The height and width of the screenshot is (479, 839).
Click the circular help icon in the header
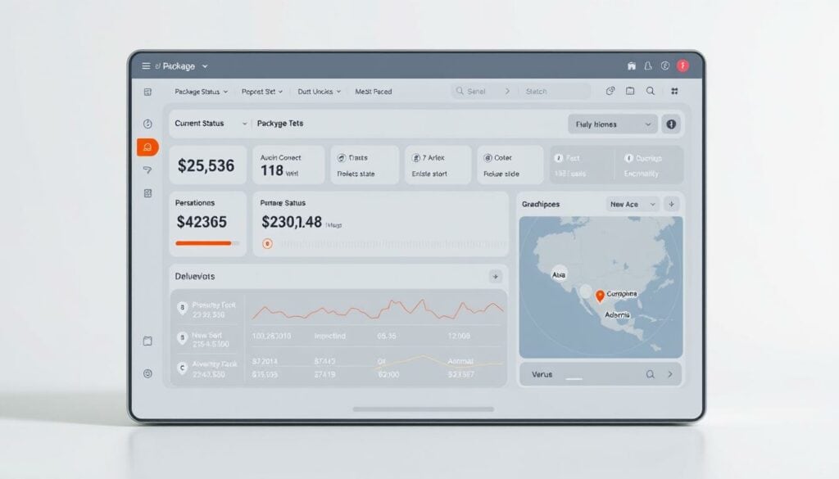(665, 66)
